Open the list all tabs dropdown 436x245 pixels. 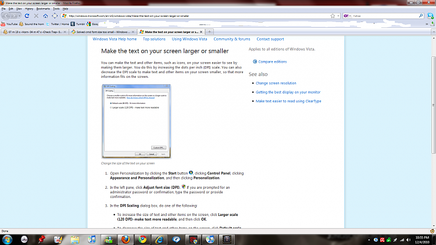coord(434,32)
